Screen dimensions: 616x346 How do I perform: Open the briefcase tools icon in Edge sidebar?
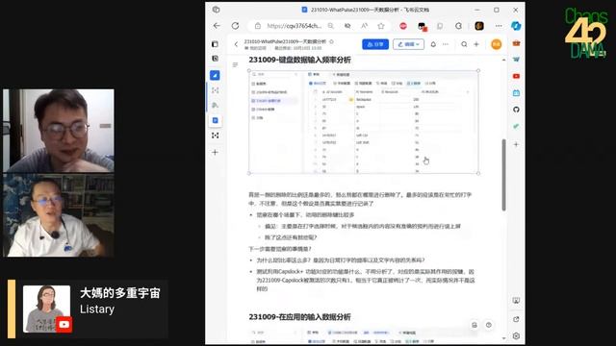click(516, 43)
